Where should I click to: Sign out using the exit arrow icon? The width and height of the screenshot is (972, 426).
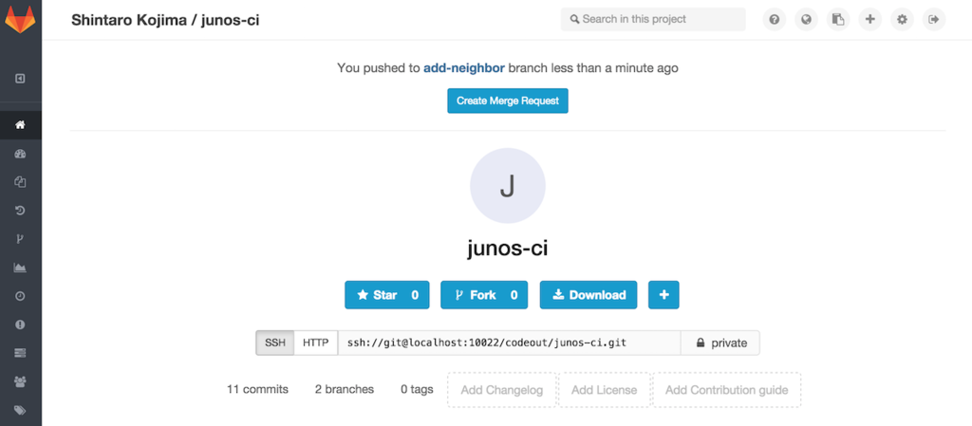pyautogui.click(x=934, y=19)
